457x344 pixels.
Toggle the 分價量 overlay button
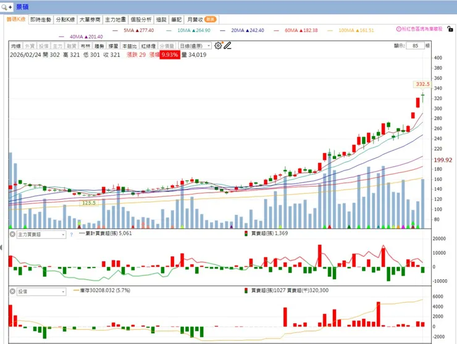coord(167,46)
